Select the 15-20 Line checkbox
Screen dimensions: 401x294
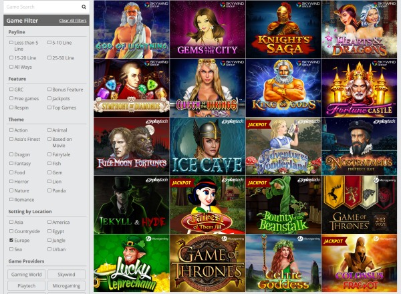point(11,57)
